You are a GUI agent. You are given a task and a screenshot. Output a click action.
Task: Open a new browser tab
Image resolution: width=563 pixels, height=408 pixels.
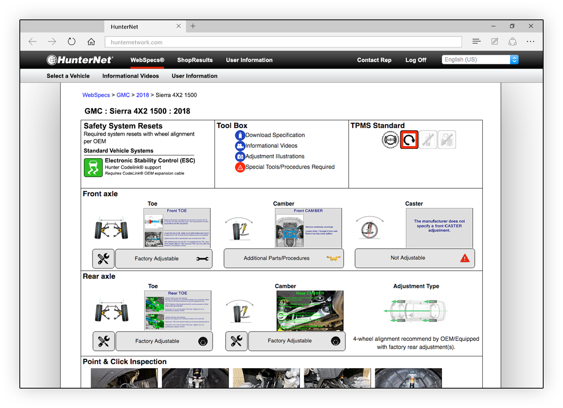193,26
